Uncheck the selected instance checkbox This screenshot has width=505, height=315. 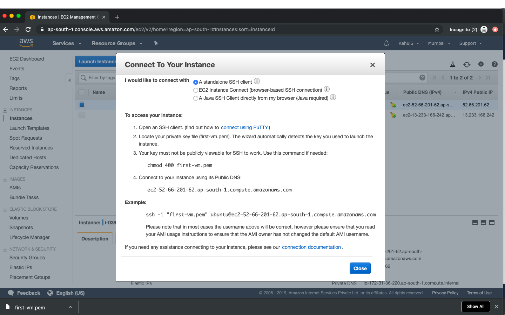click(82, 104)
